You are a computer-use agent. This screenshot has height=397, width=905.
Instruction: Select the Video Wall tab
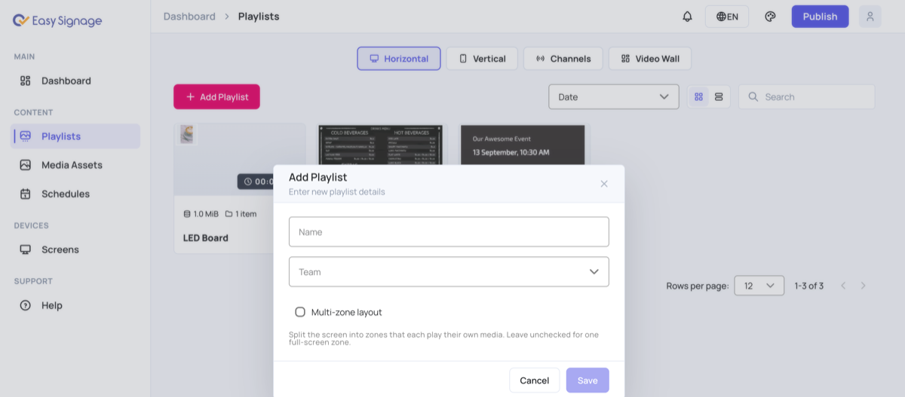click(649, 59)
